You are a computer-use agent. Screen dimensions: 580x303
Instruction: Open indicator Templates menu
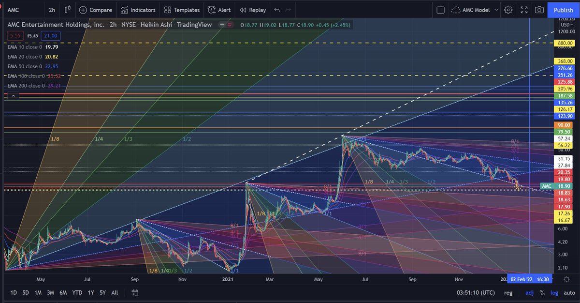[x=182, y=10]
